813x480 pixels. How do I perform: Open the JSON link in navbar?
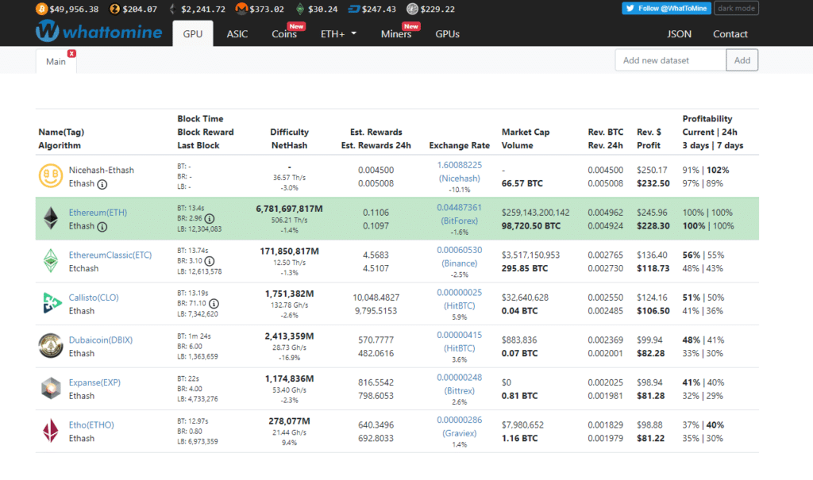click(x=679, y=33)
